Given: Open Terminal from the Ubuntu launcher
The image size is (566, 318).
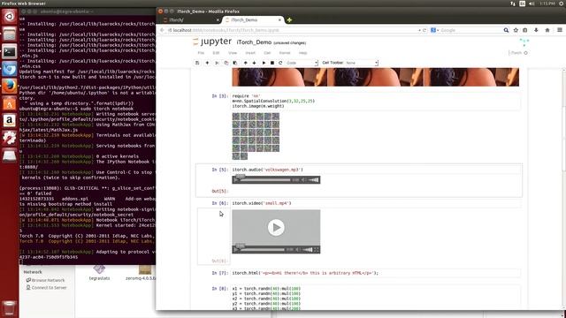Looking at the screenshot, I should (10, 52).
